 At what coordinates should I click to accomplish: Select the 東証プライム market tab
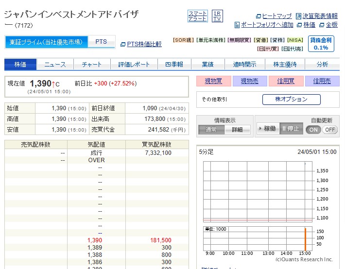(46, 42)
